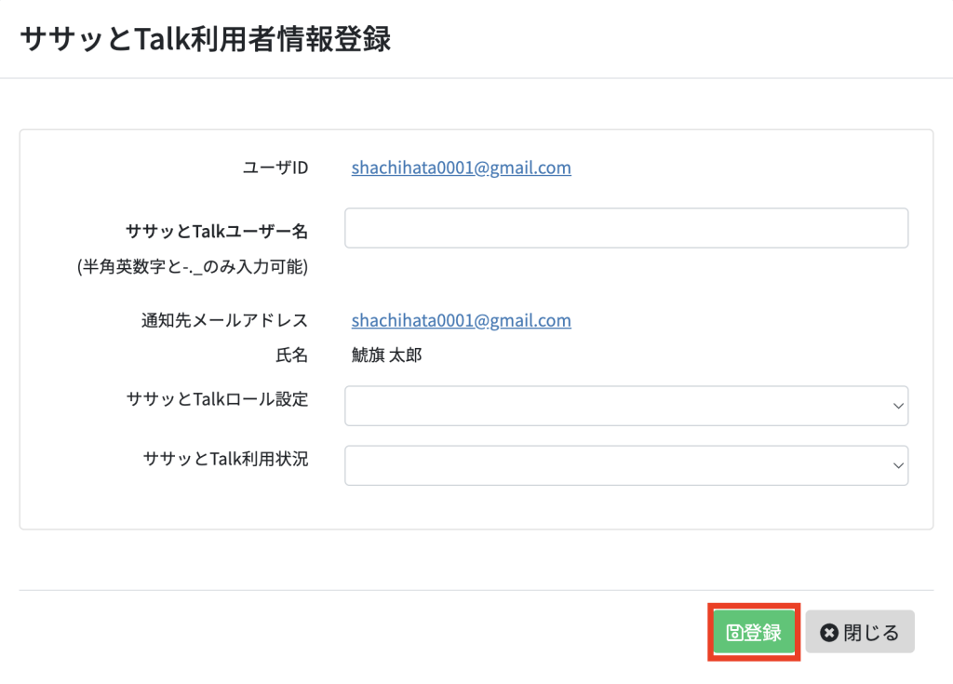953x684 pixels.
Task: Open the 通知先メールアドレス email link
Action: (x=462, y=320)
